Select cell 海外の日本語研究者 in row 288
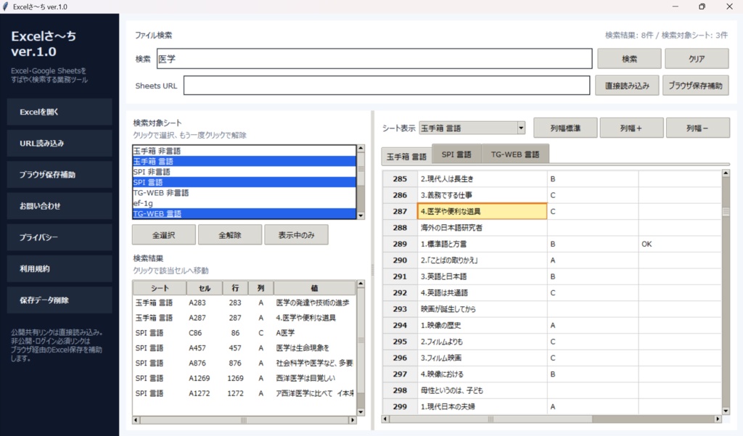Viewport: 743px width, 436px height. click(x=482, y=228)
